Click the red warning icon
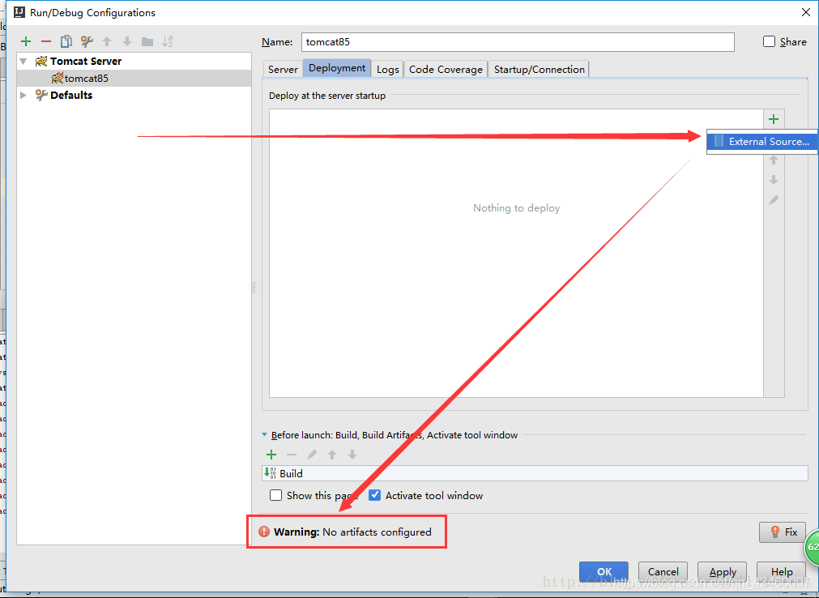 coord(264,532)
